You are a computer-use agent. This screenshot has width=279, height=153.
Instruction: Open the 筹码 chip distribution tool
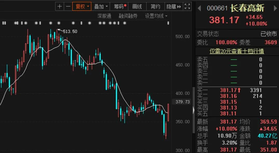coord(118,6)
